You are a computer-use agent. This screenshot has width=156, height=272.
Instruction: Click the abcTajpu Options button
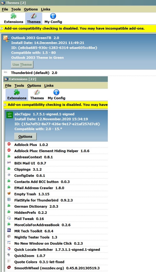click(x=25, y=137)
